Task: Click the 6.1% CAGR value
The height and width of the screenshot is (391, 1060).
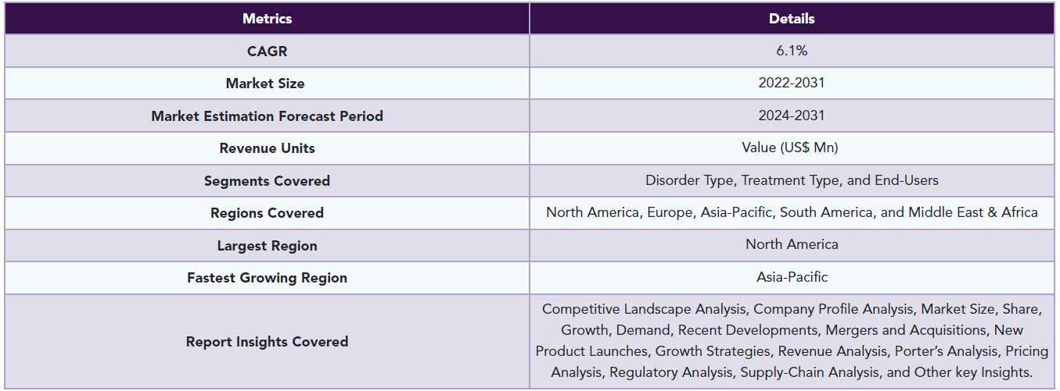Action: [x=792, y=51]
